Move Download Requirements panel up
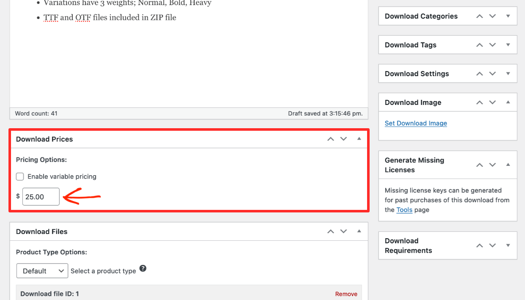 [479, 245]
